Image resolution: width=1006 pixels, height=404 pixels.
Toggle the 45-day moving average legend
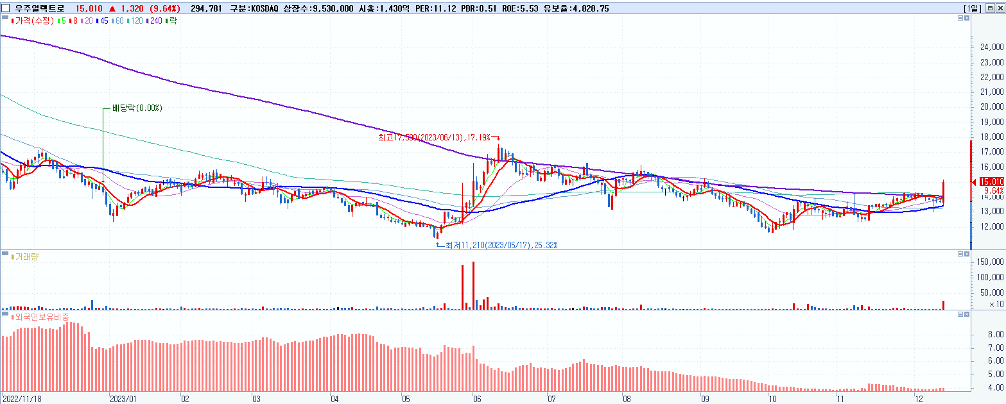point(103,21)
